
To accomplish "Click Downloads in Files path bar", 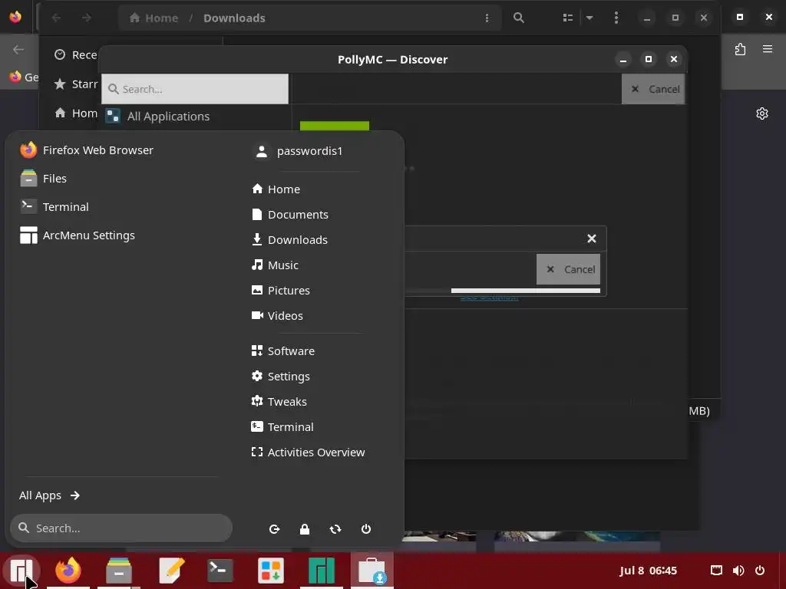I will pyautogui.click(x=234, y=18).
